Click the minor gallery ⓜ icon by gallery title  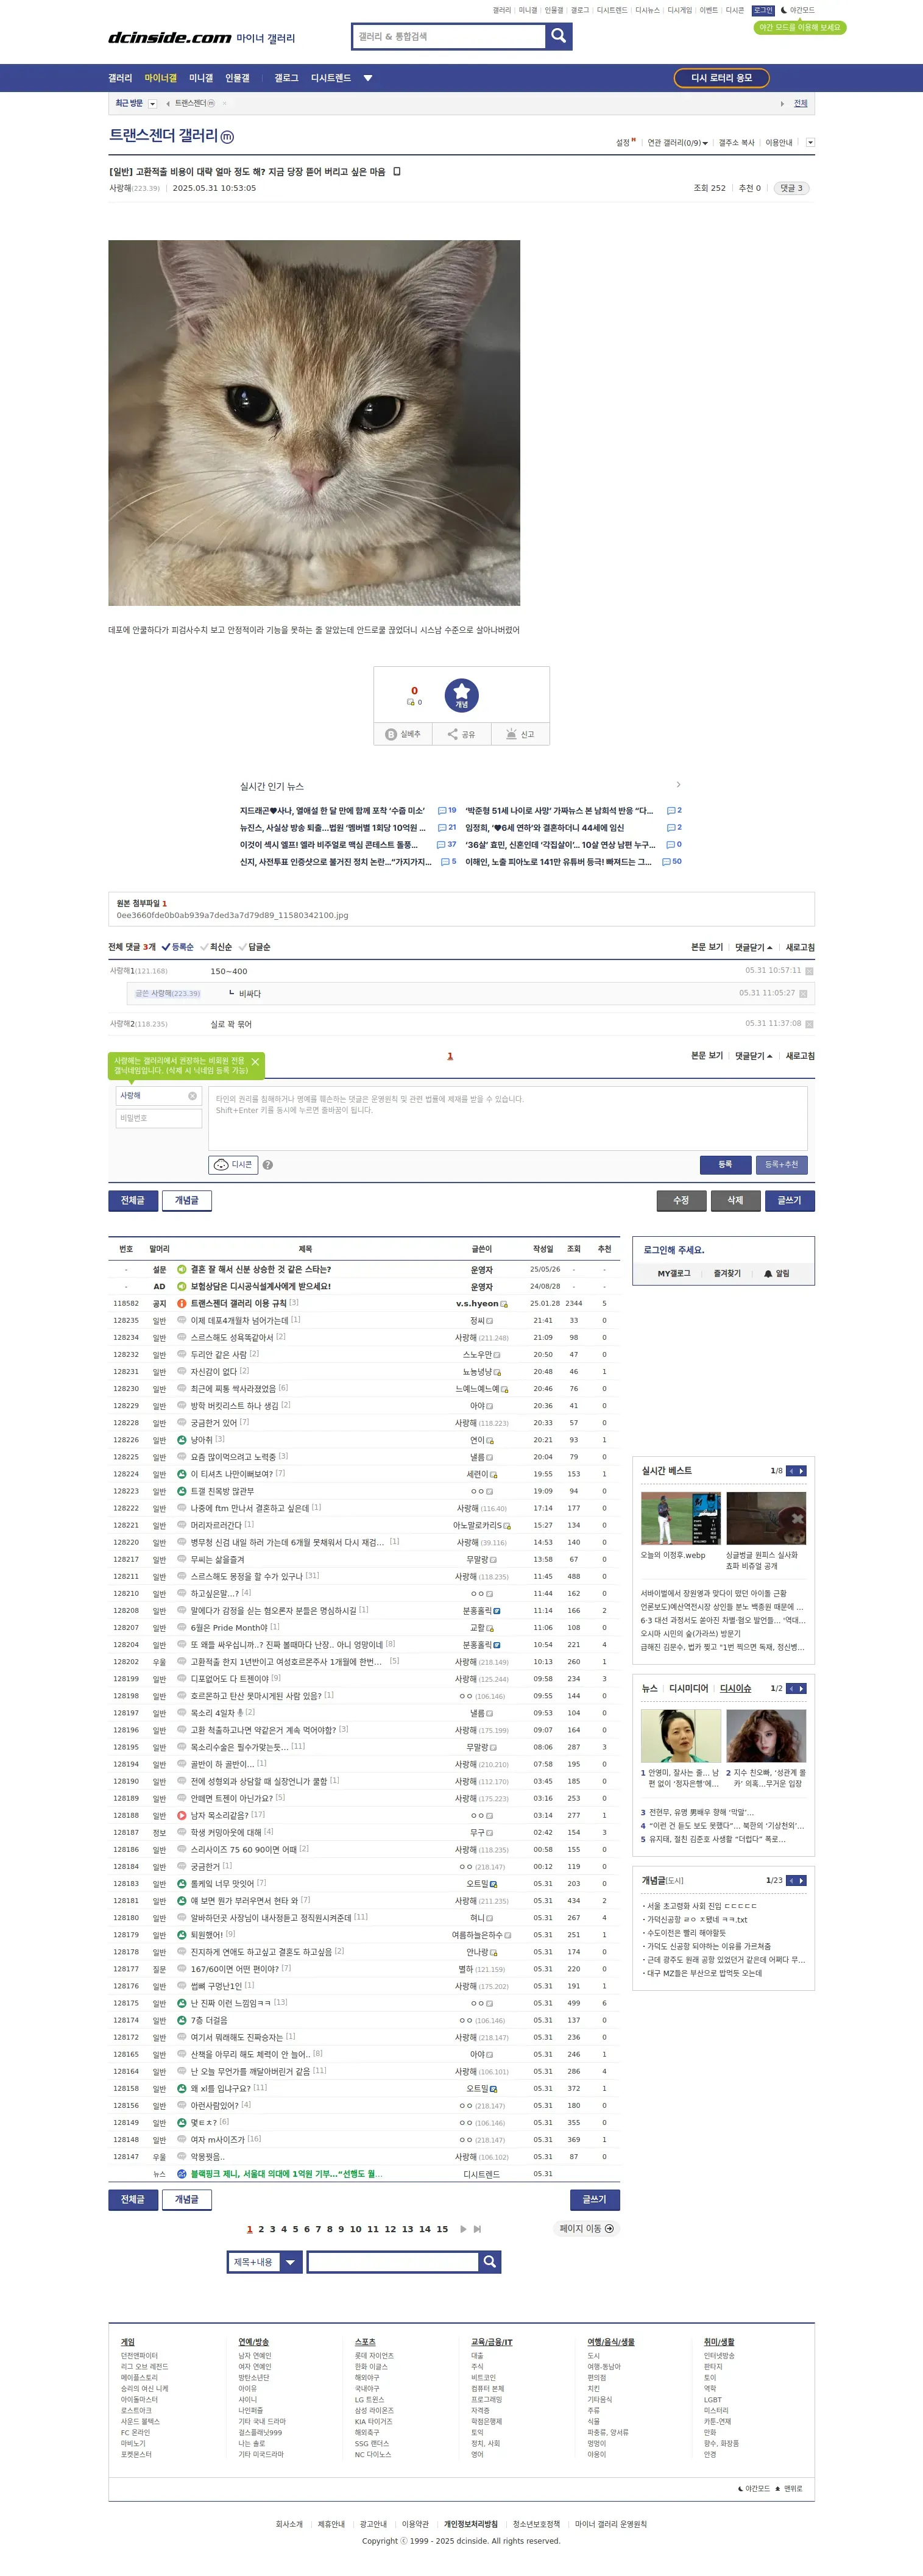pos(227,137)
